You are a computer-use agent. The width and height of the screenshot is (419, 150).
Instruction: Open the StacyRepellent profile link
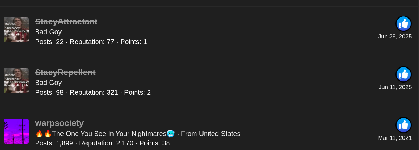pos(65,72)
